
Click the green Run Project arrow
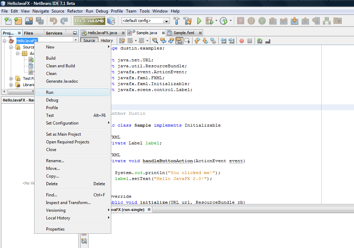(199, 21)
